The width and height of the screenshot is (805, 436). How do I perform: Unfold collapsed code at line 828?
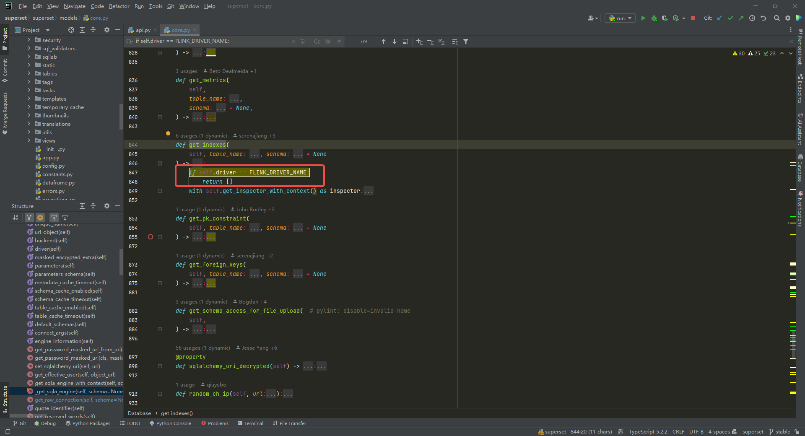(x=211, y=52)
